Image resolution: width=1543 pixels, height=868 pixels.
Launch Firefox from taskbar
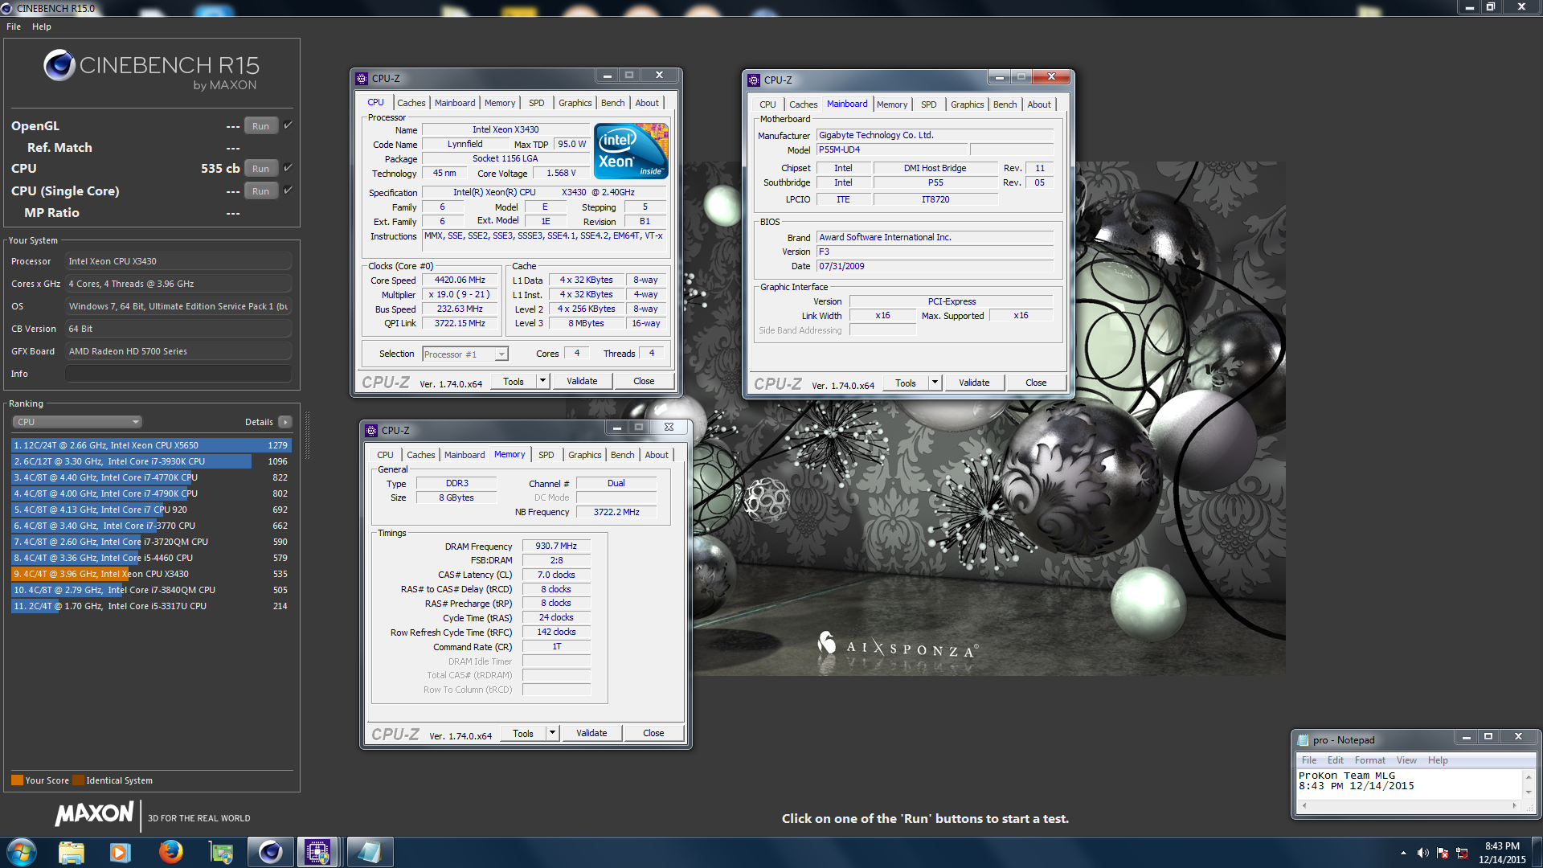tap(170, 852)
